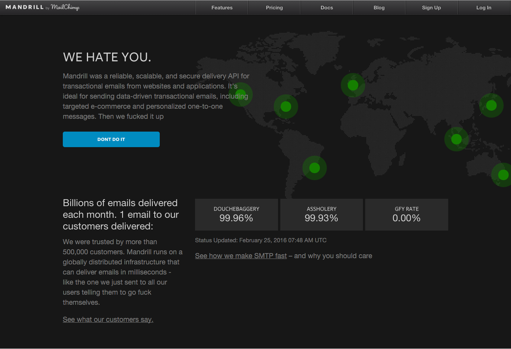The height and width of the screenshot is (349, 511).
Task: Select the green map marker in South America
Action: pos(314,168)
